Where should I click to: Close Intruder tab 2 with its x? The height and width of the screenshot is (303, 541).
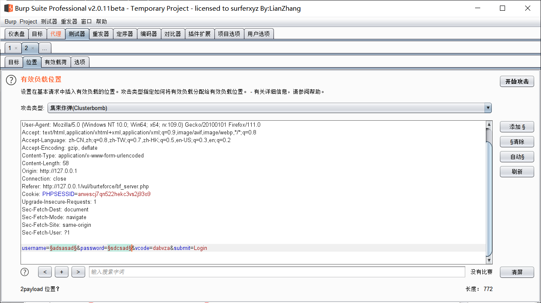click(33, 48)
